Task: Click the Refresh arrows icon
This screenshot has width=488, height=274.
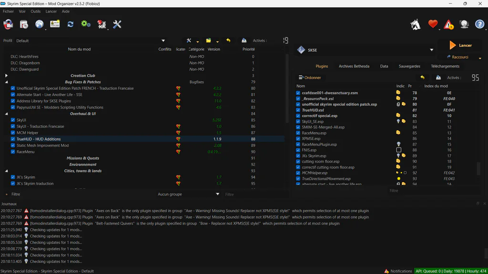Action: click(71, 24)
